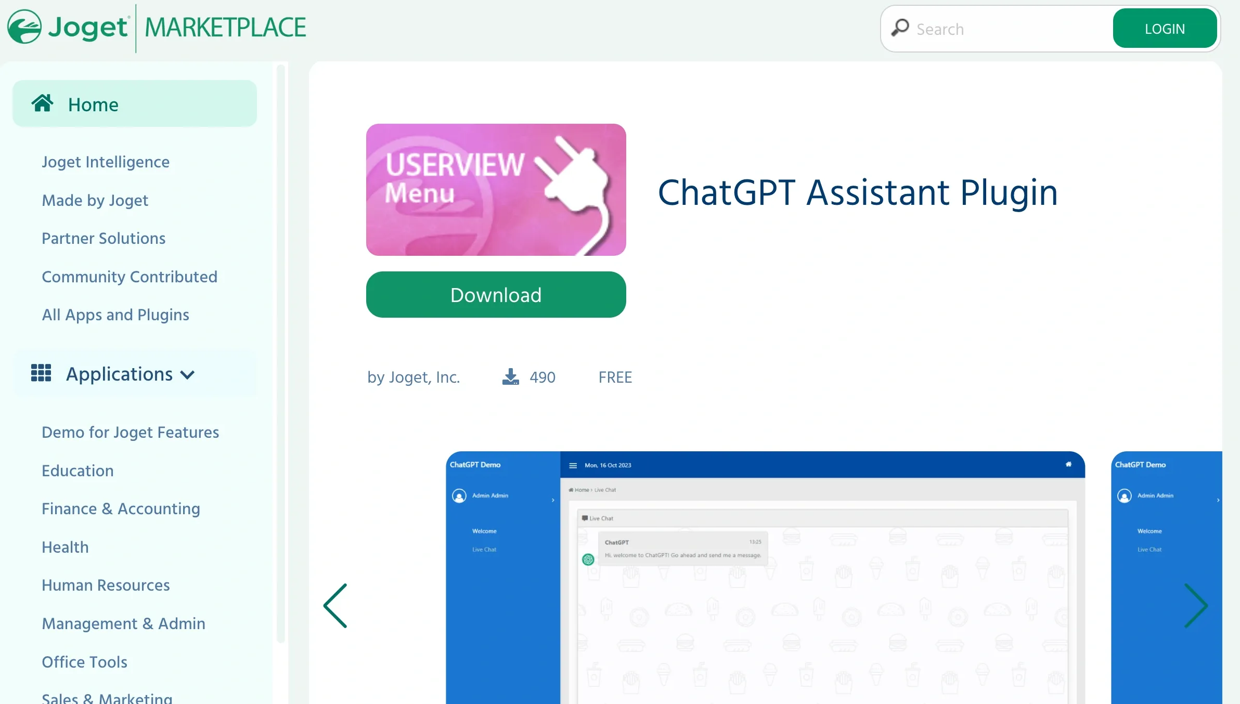
Task: Open the Joget Intelligence category
Action: [x=106, y=162]
